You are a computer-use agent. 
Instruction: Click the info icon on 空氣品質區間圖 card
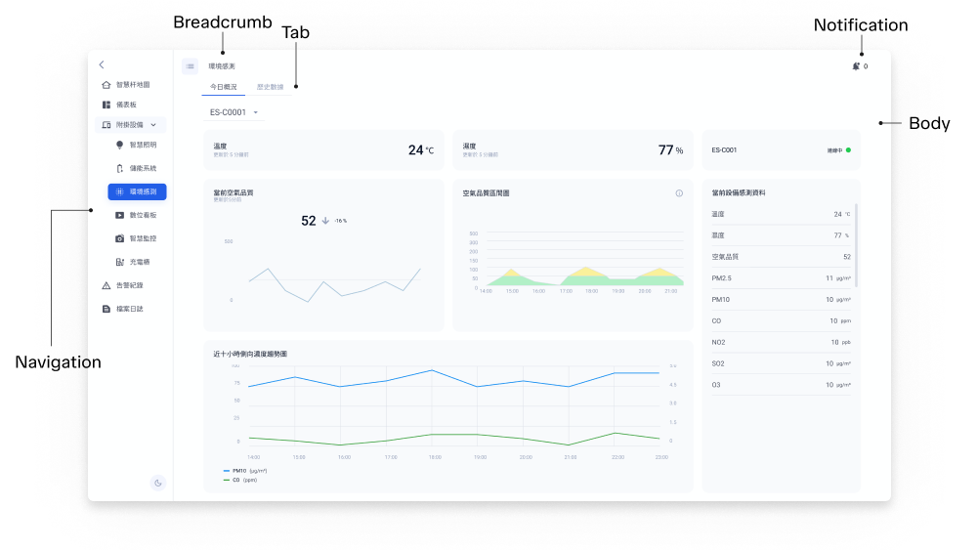(679, 193)
